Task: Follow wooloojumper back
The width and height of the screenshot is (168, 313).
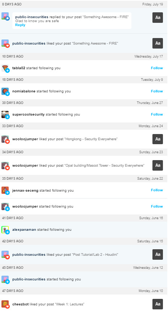Action: click(157, 206)
